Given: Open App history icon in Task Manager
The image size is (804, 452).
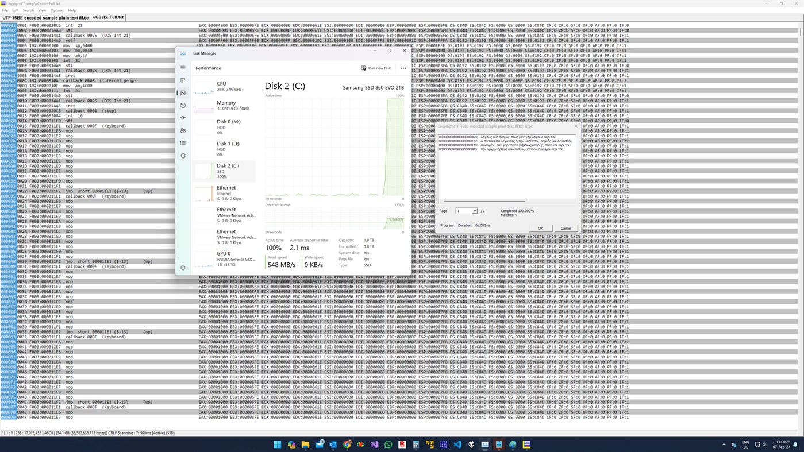Looking at the screenshot, I should (183, 106).
